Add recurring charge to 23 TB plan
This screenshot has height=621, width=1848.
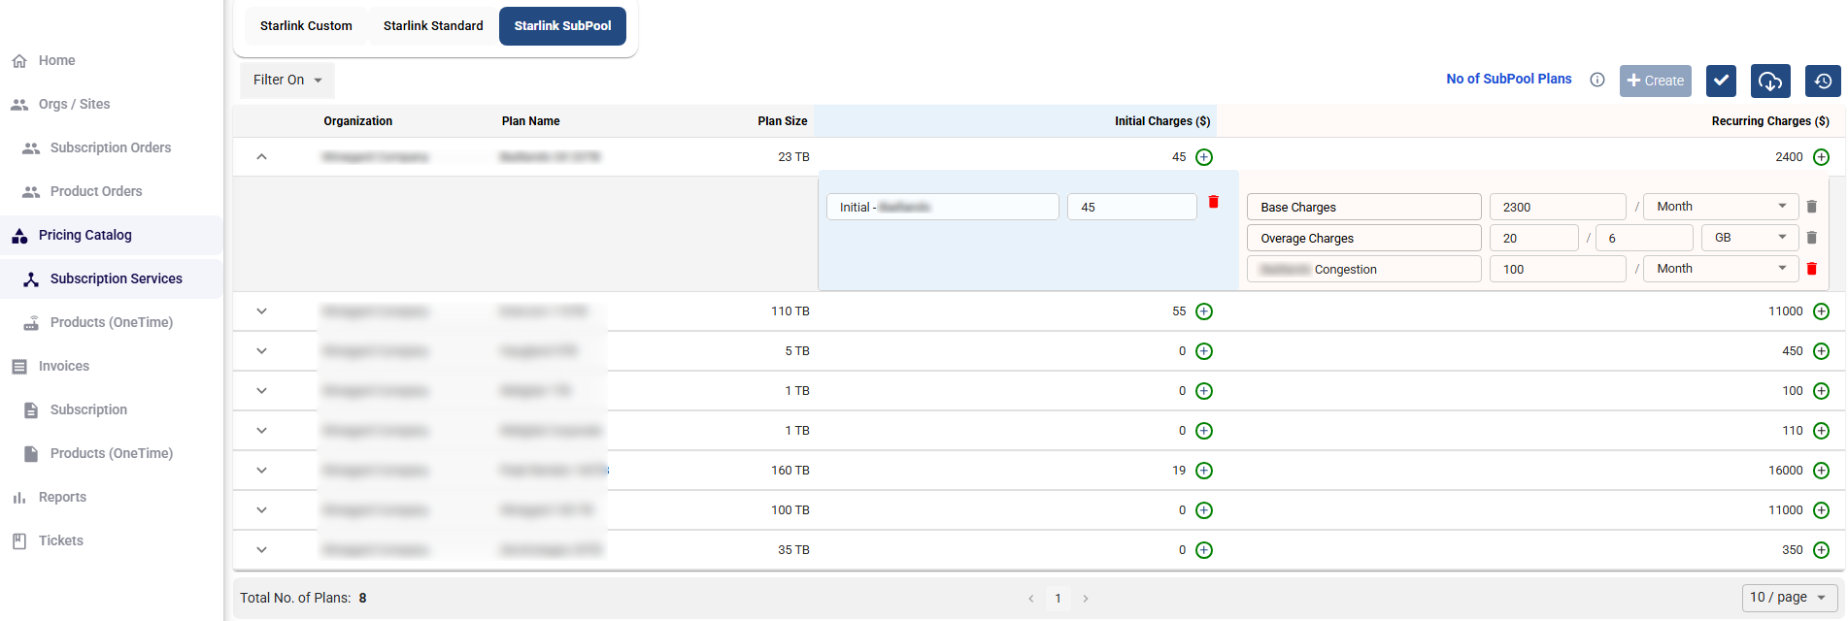[1821, 157]
